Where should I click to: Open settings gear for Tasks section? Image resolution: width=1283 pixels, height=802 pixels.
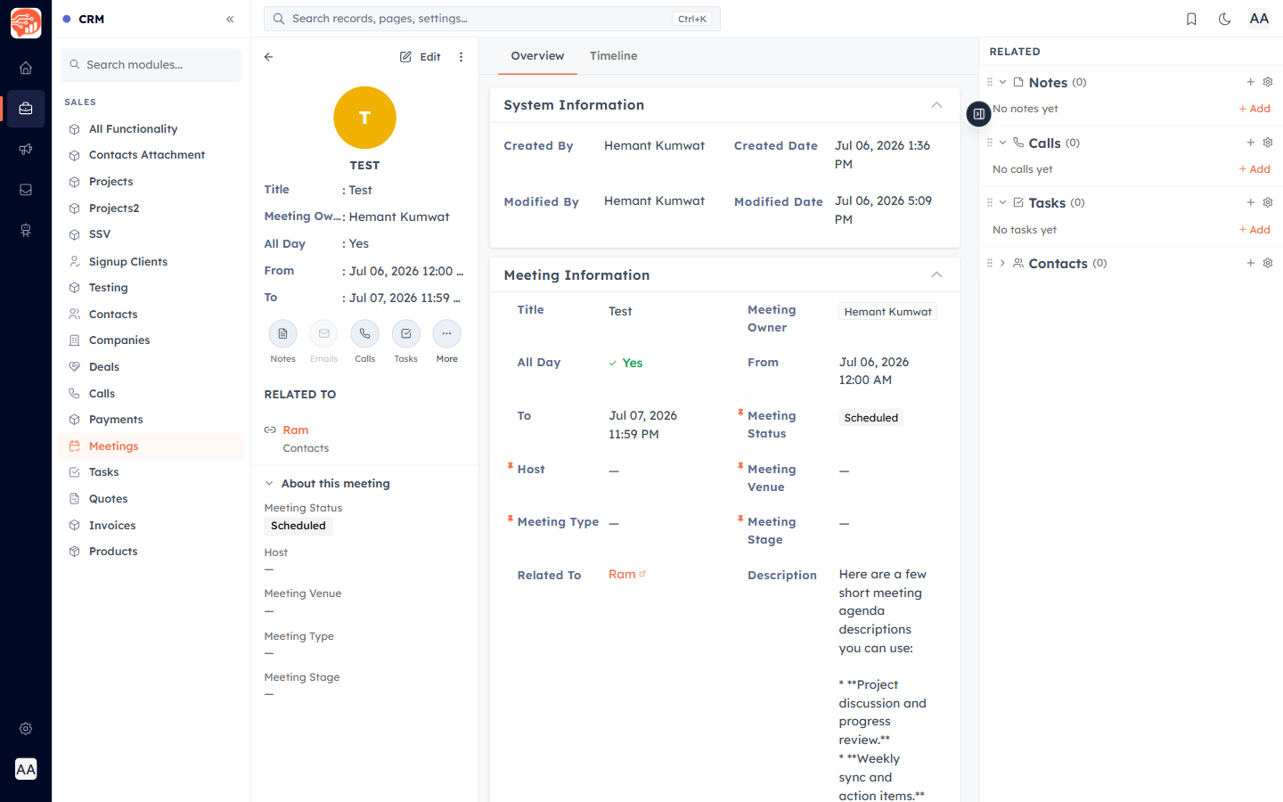[x=1268, y=202]
